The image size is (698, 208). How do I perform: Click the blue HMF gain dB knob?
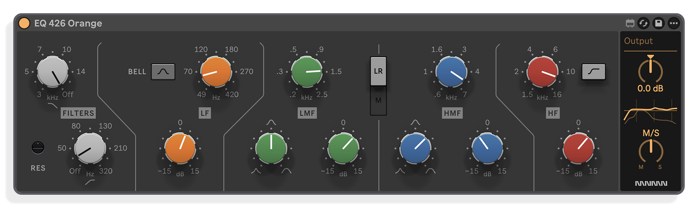pos(487,148)
